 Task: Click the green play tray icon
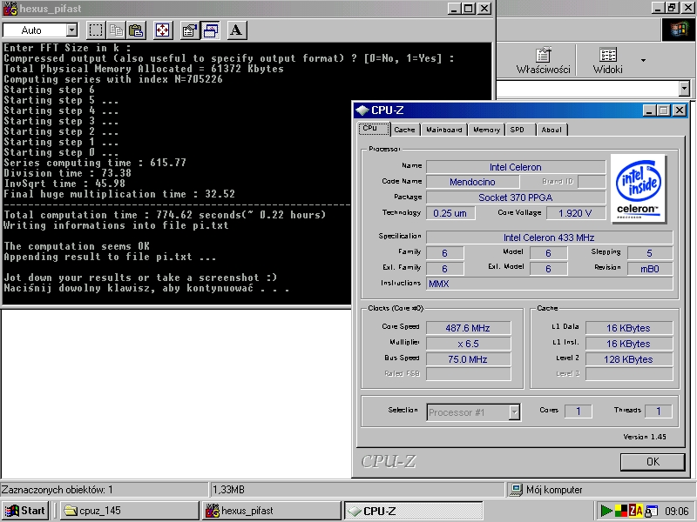point(606,511)
